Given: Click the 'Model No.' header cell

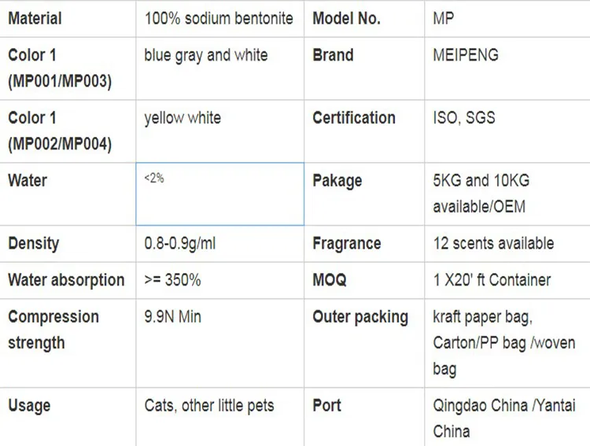Looking at the screenshot, I should (x=346, y=18).
